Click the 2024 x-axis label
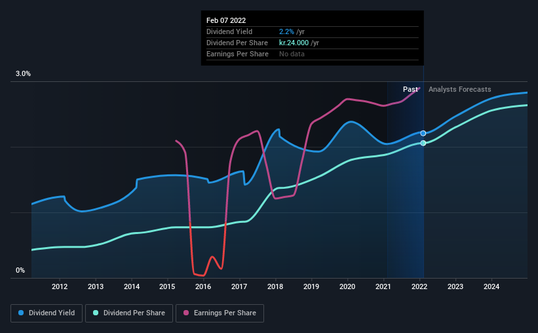 (491, 286)
